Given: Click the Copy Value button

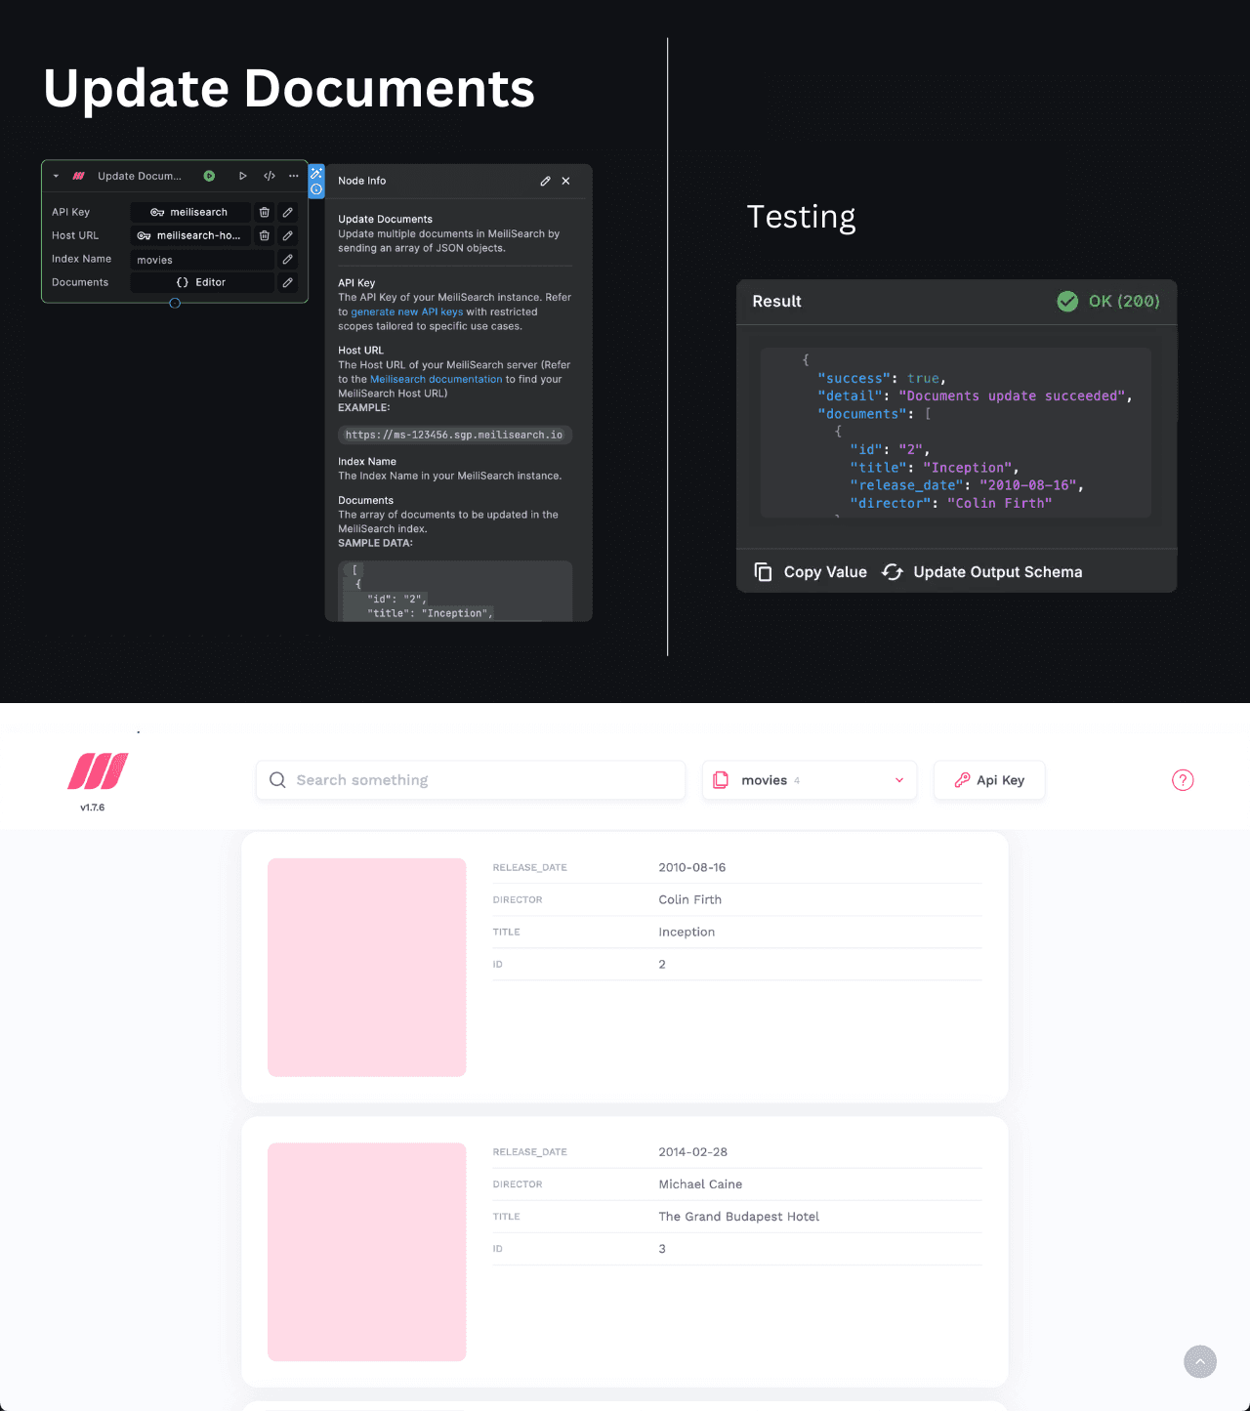Looking at the screenshot, I should [x=825, y=572].
